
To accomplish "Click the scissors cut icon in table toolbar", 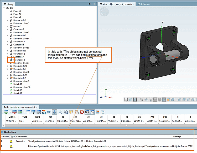I will pos(60,112).
